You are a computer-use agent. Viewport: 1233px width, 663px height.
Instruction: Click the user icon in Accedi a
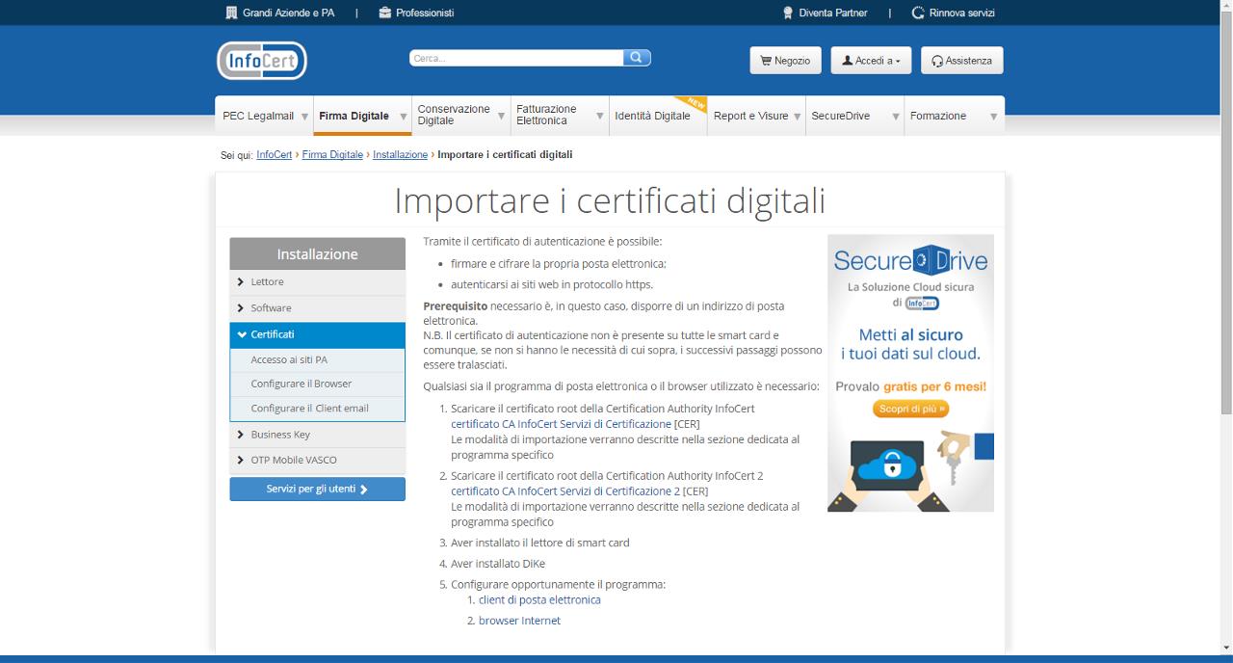(x=848, y=61)
